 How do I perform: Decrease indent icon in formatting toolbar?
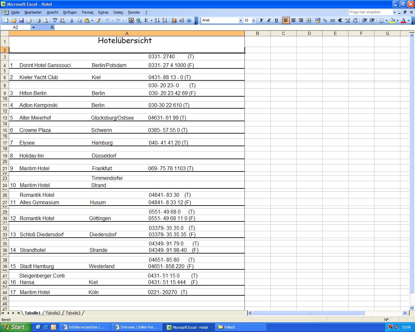[x=364, y=20]
